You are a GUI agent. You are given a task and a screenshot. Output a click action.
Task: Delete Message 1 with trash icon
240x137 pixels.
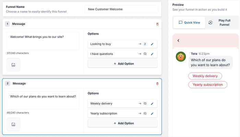click(157, 24)
